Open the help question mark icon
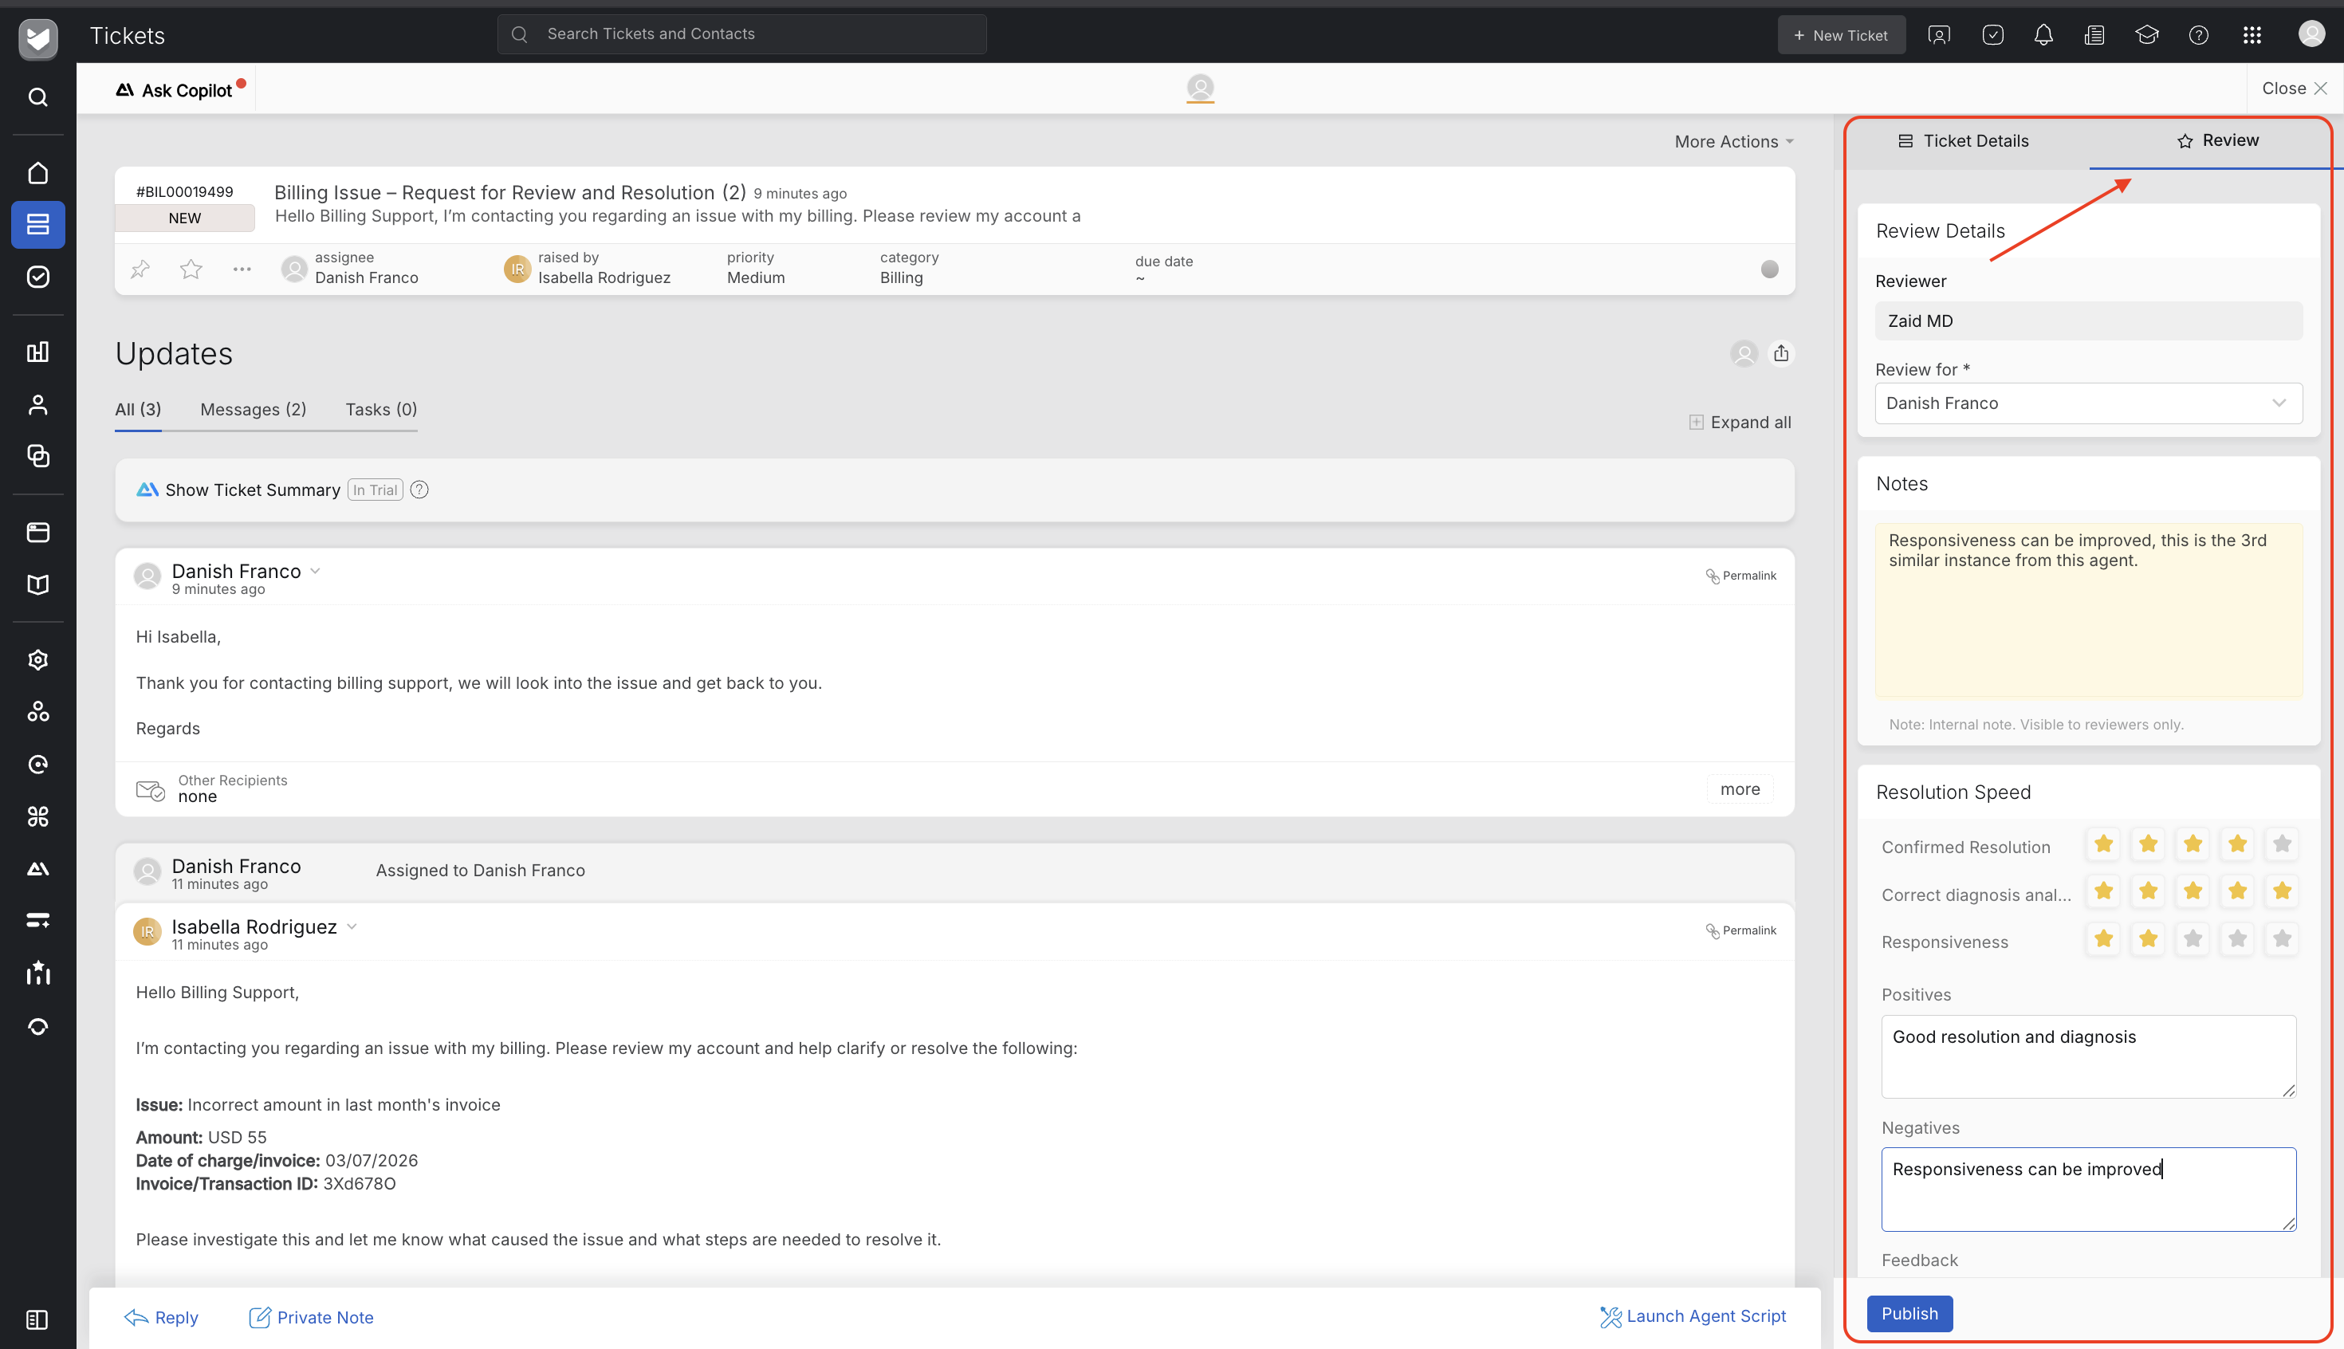 2199,35
